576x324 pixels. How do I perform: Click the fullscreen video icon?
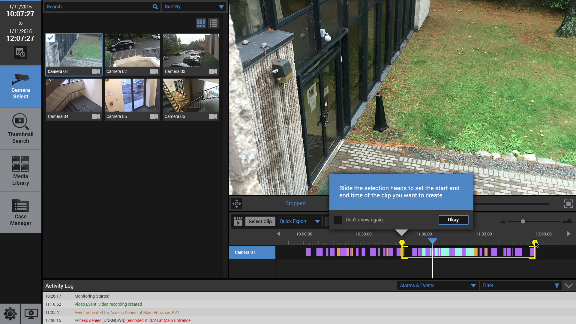[x=568, y=204]
